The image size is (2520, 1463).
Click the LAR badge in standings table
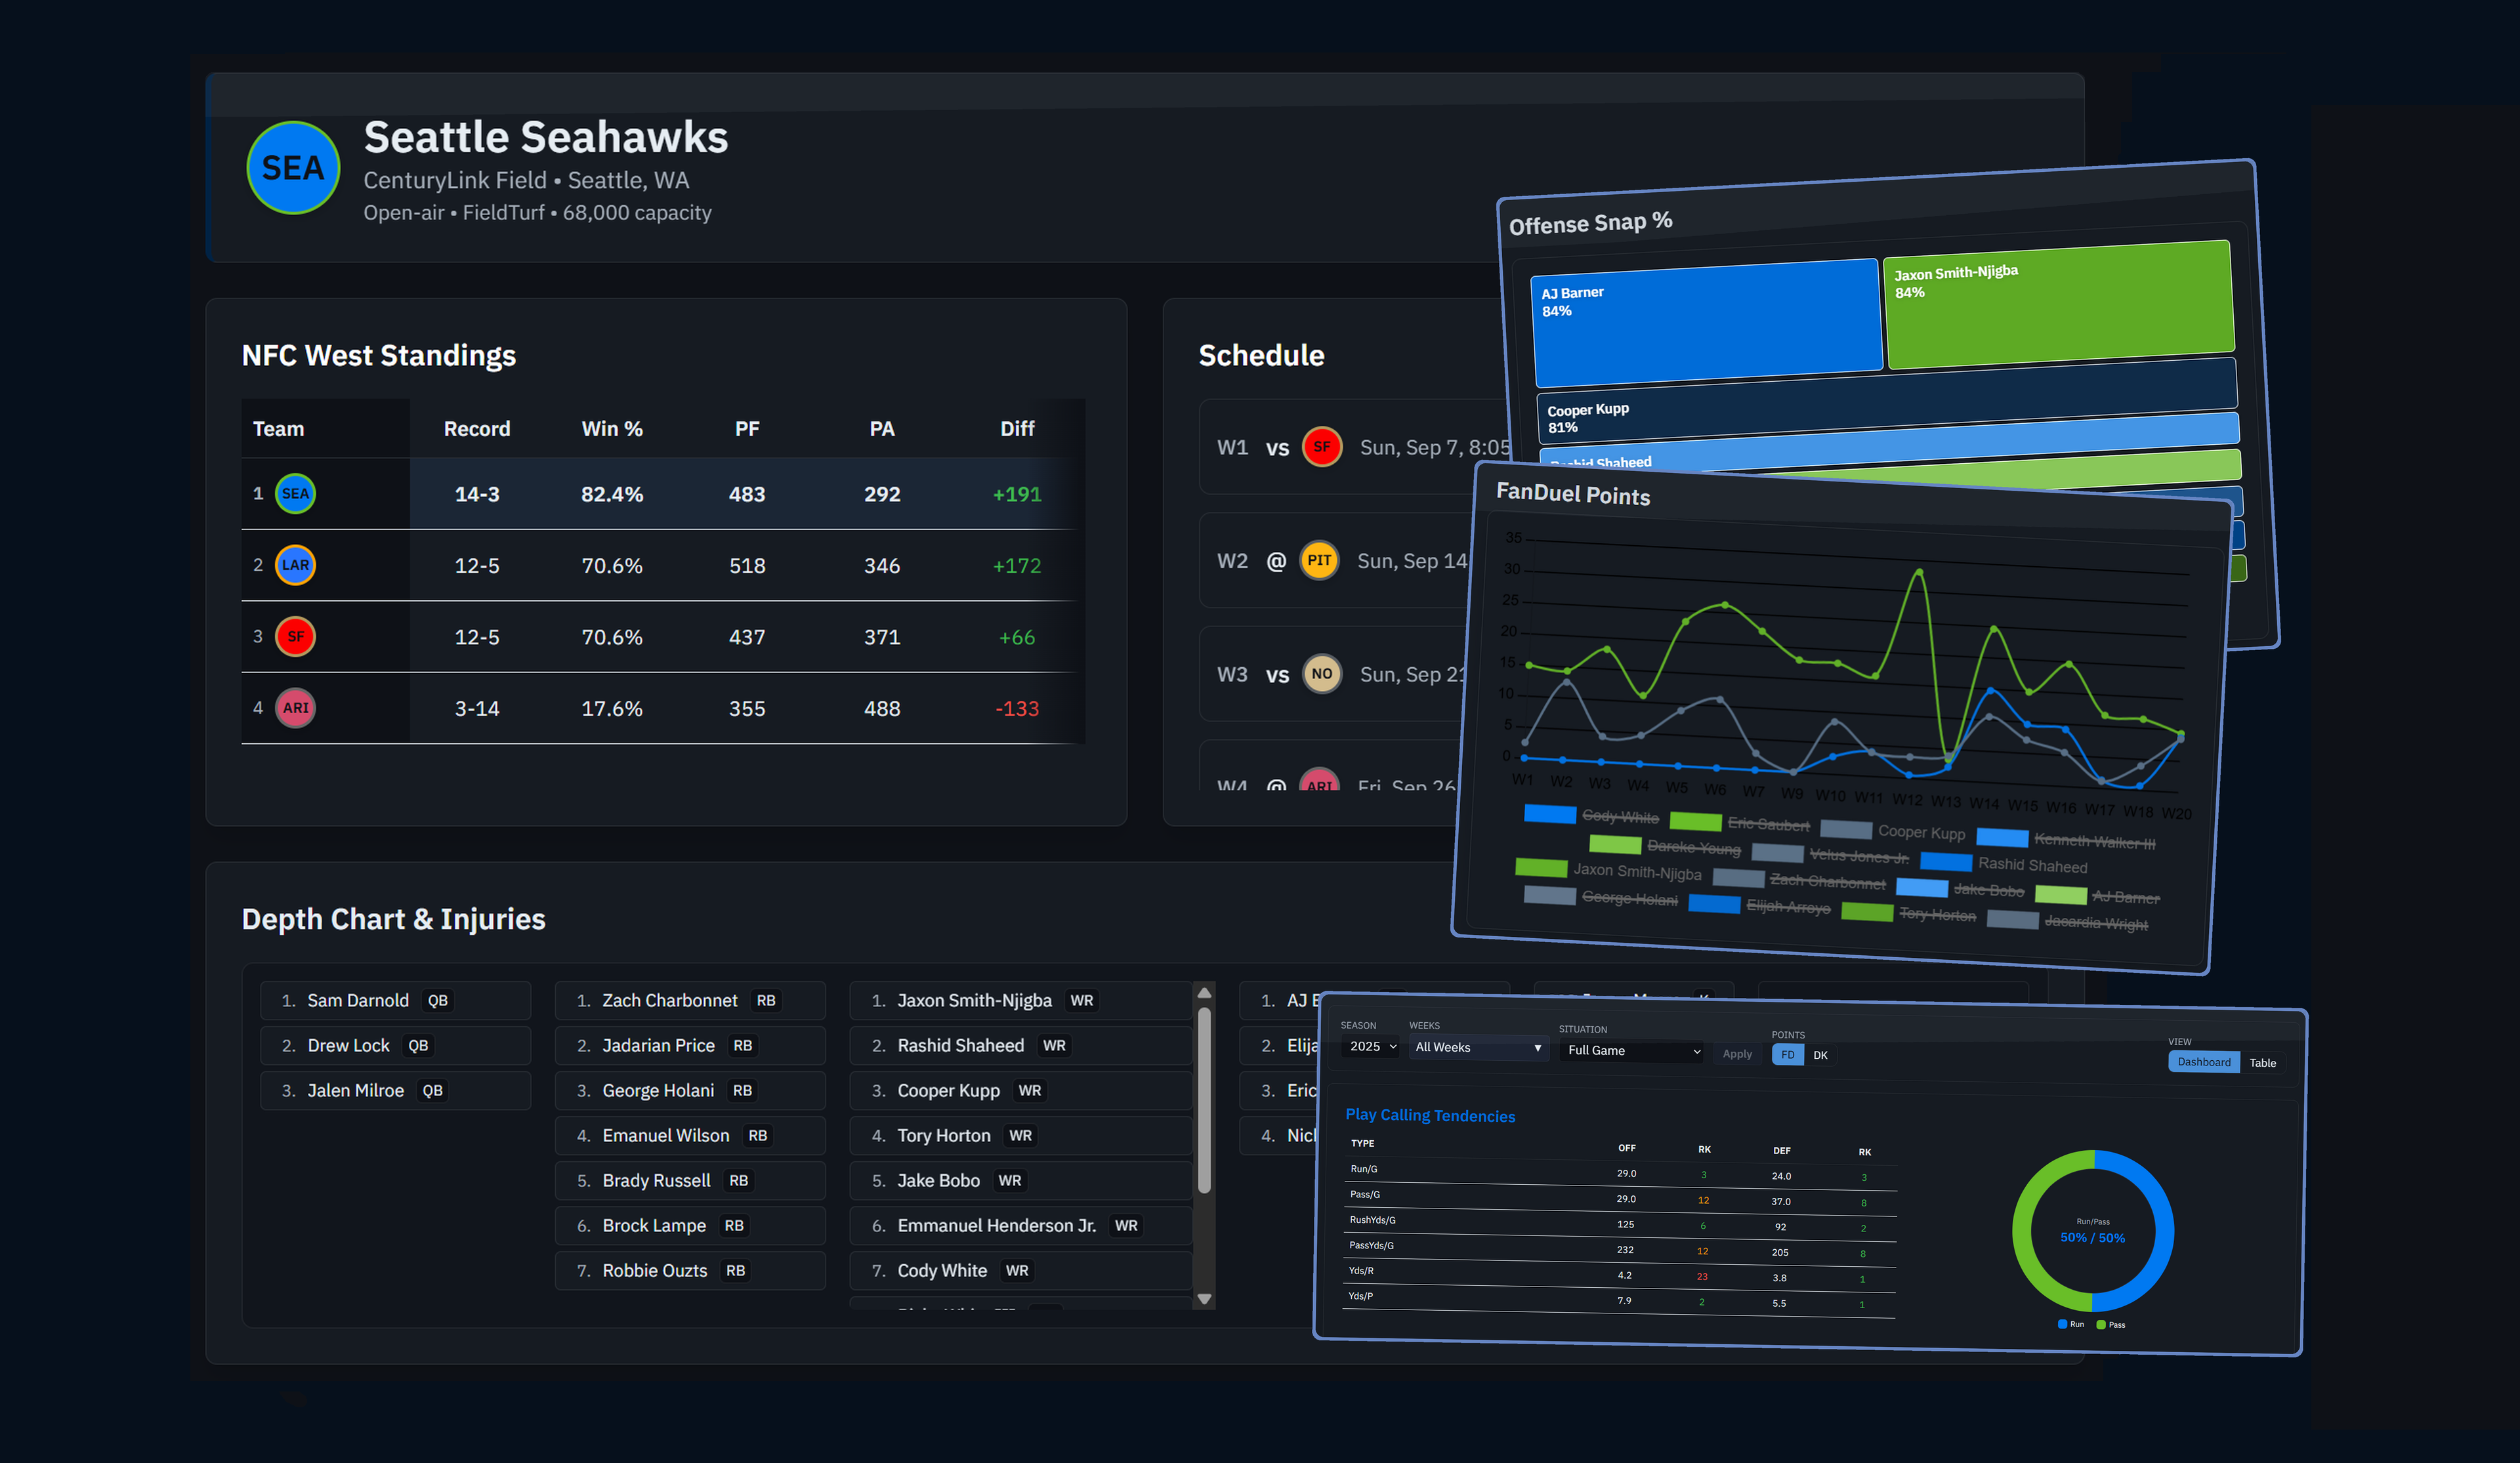point(295,565)
